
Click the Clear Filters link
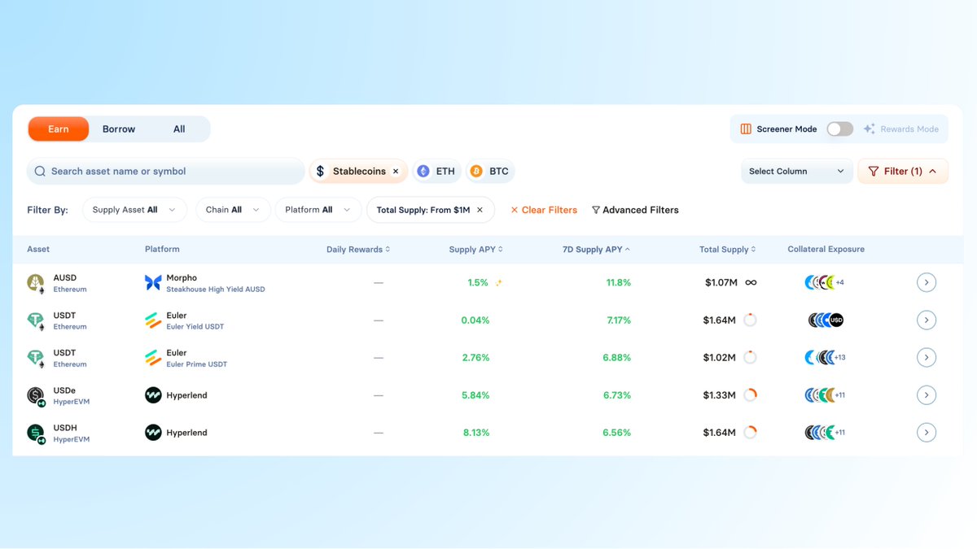click(x=544, y=210)
